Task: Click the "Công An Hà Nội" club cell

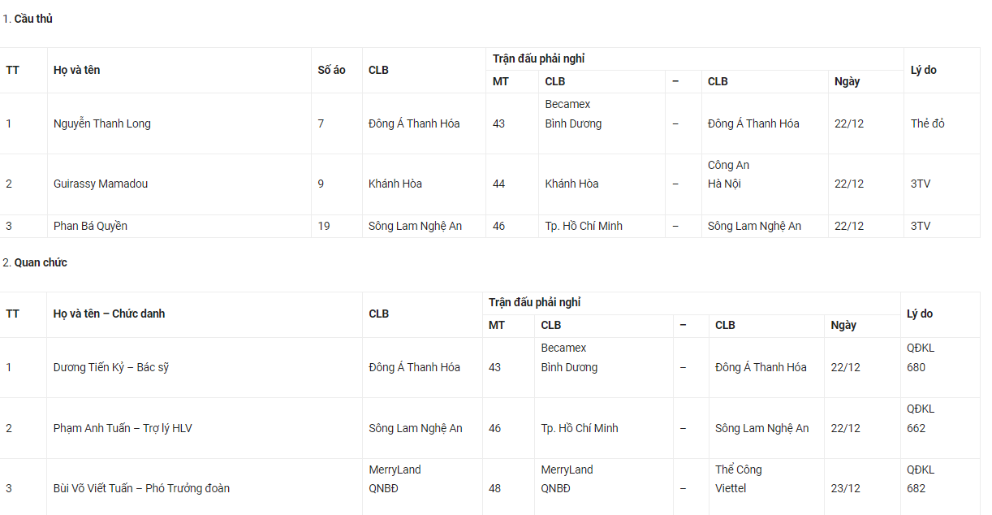Action: [728, 175]
